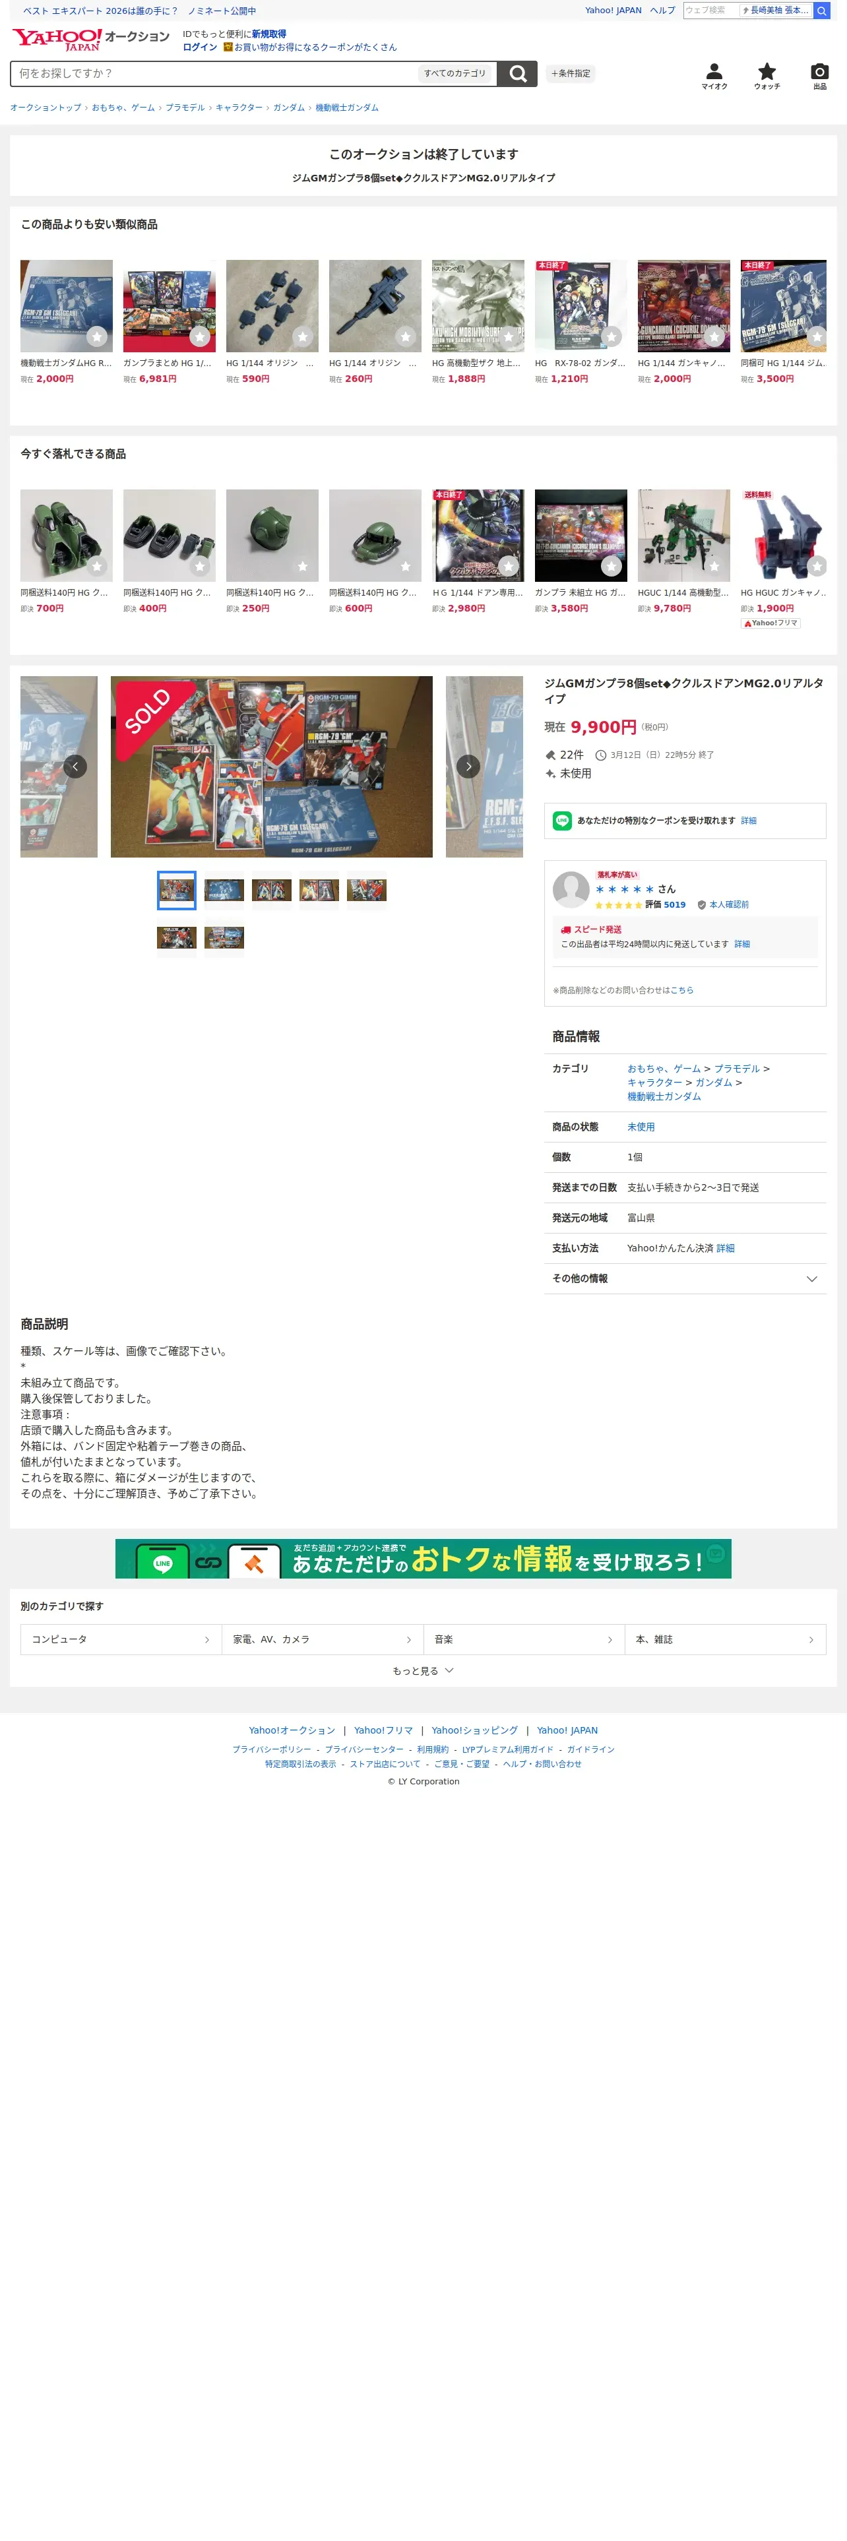847x2541 pixels.
Task: Click the Yahoo! JAPAN auction logo
Action: tap(91, 38)
